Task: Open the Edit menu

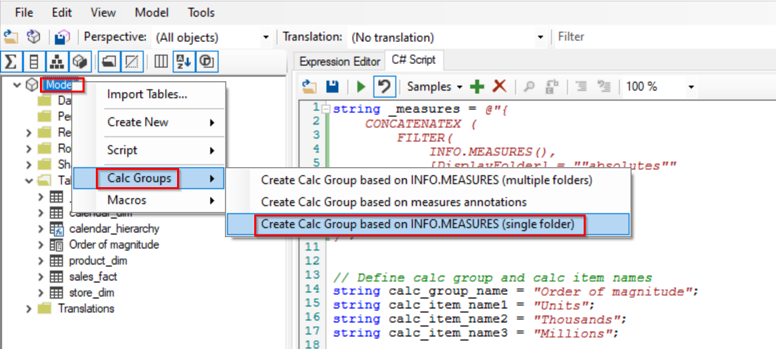Action: pyautogui.click(x=63, y=13)
